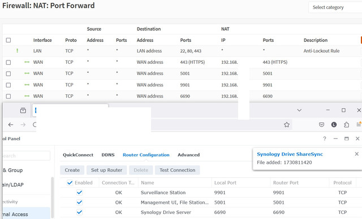362x219 pixels.
Task: Uncheck Surveillance Station enabled checkbox
Action: tap(79, 192)
